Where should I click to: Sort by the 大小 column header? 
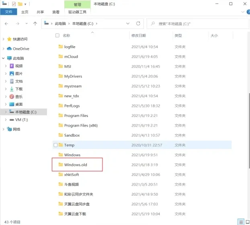(214, 35)
